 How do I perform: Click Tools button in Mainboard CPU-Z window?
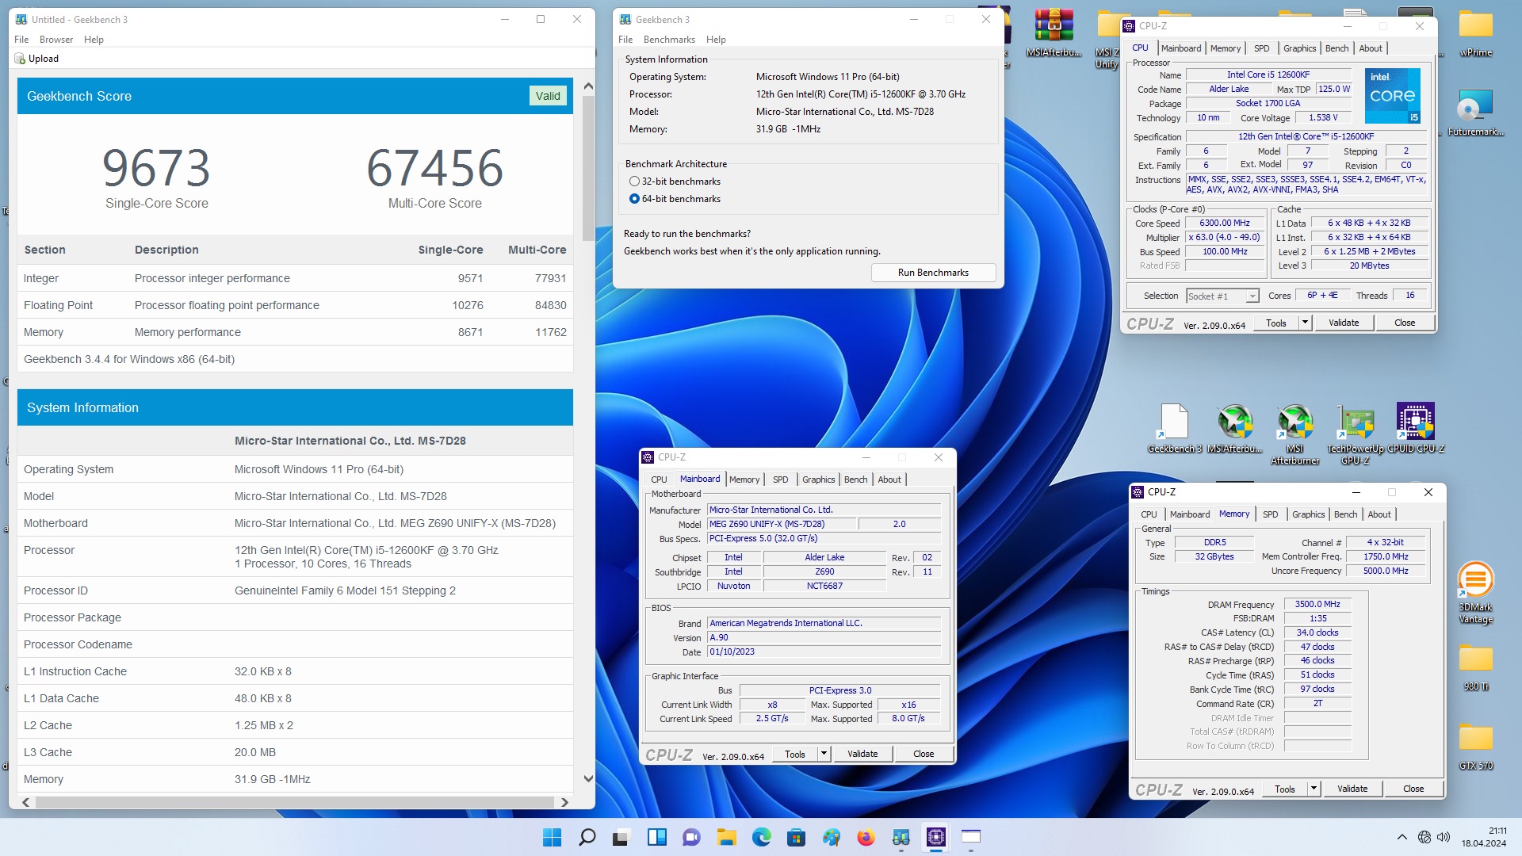tap(795, 754)
